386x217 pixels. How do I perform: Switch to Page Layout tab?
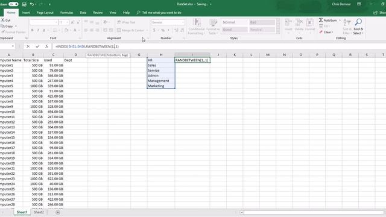(45, 13)
